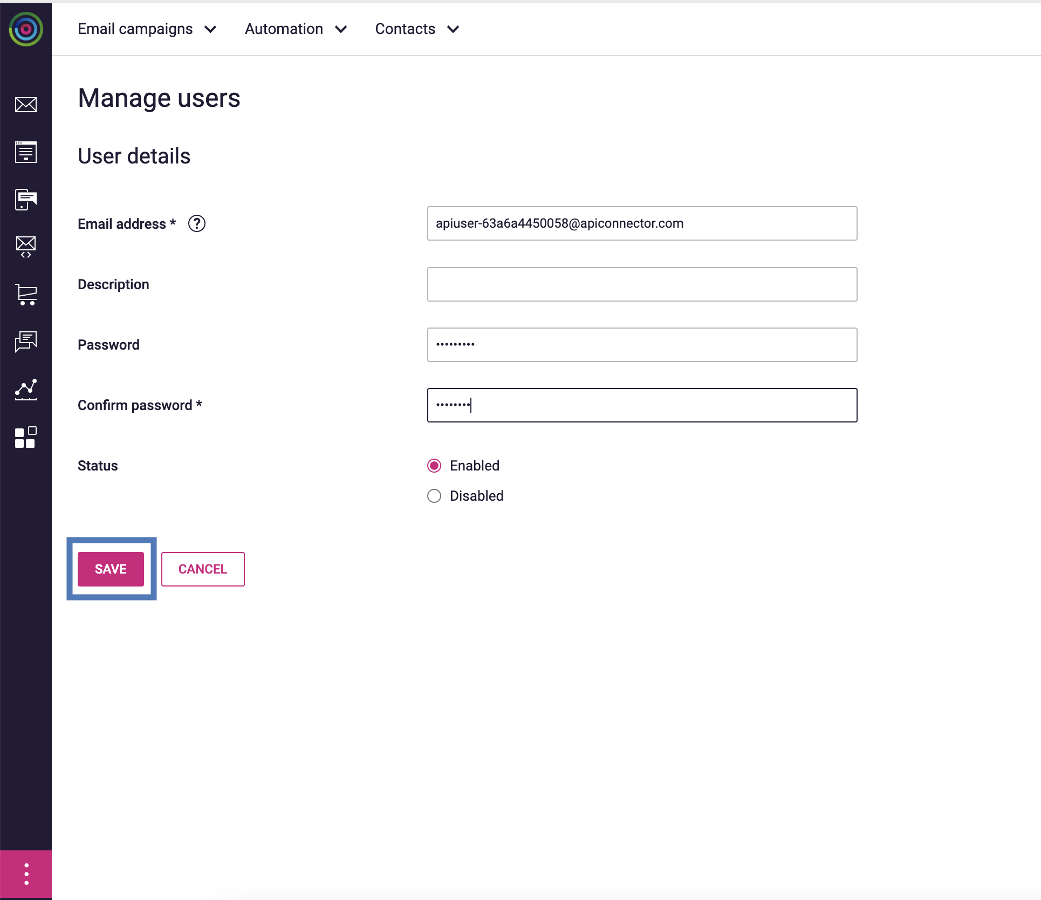Open the analytics graph sidebar icon
The height and width of the screenshot is (900, 1041).
pos(26,389)
